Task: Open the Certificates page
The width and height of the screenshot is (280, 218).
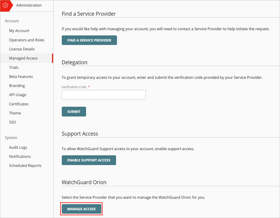Action: (x=19, y=104)
